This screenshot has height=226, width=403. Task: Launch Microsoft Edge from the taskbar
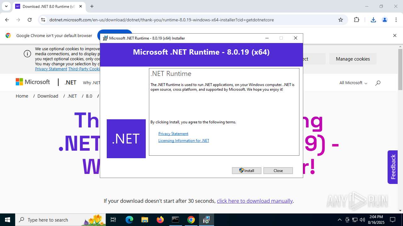(129, 220)
